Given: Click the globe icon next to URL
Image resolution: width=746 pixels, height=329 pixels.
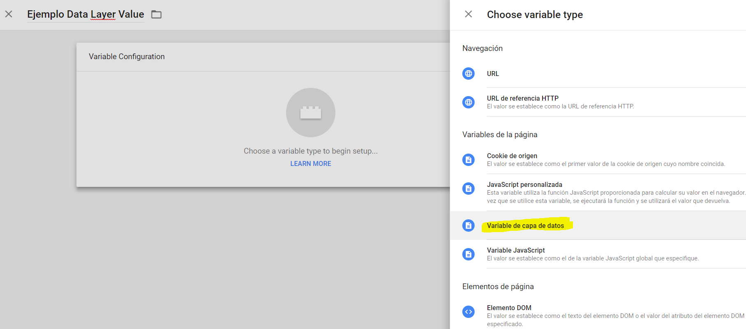Looking at the screenshot, I should [469, 74].
